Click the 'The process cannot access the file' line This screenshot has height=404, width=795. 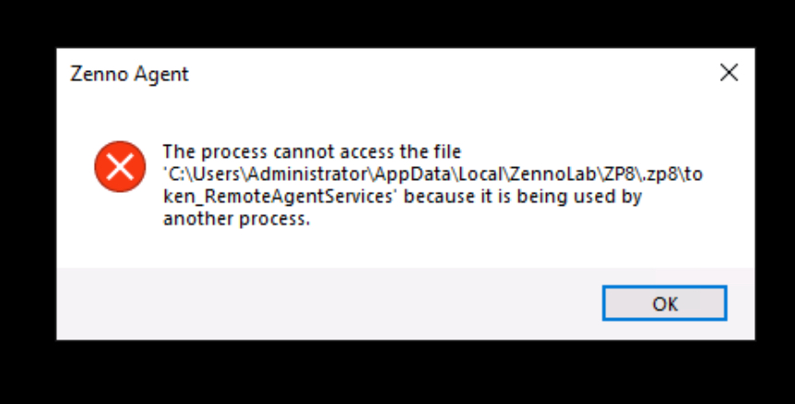[x=312, y=151]
